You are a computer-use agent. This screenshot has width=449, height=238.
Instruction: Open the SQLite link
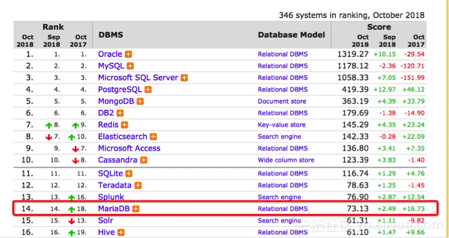point(110,173)
